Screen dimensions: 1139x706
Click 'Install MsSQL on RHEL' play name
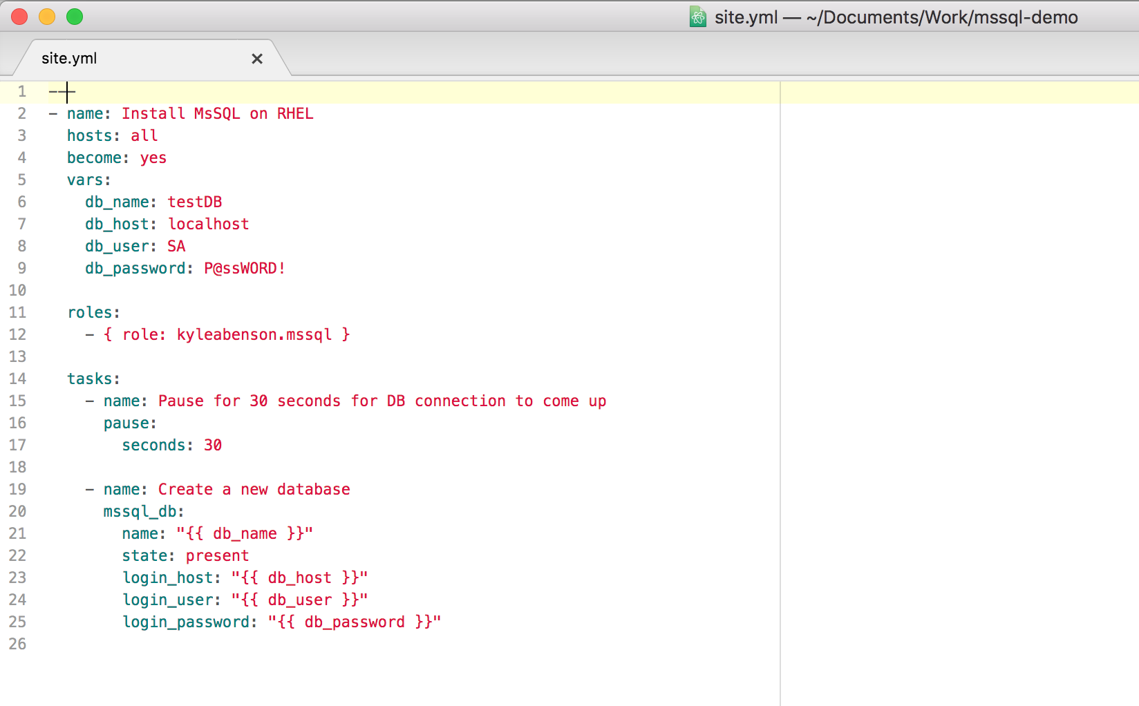pos(217,114)
